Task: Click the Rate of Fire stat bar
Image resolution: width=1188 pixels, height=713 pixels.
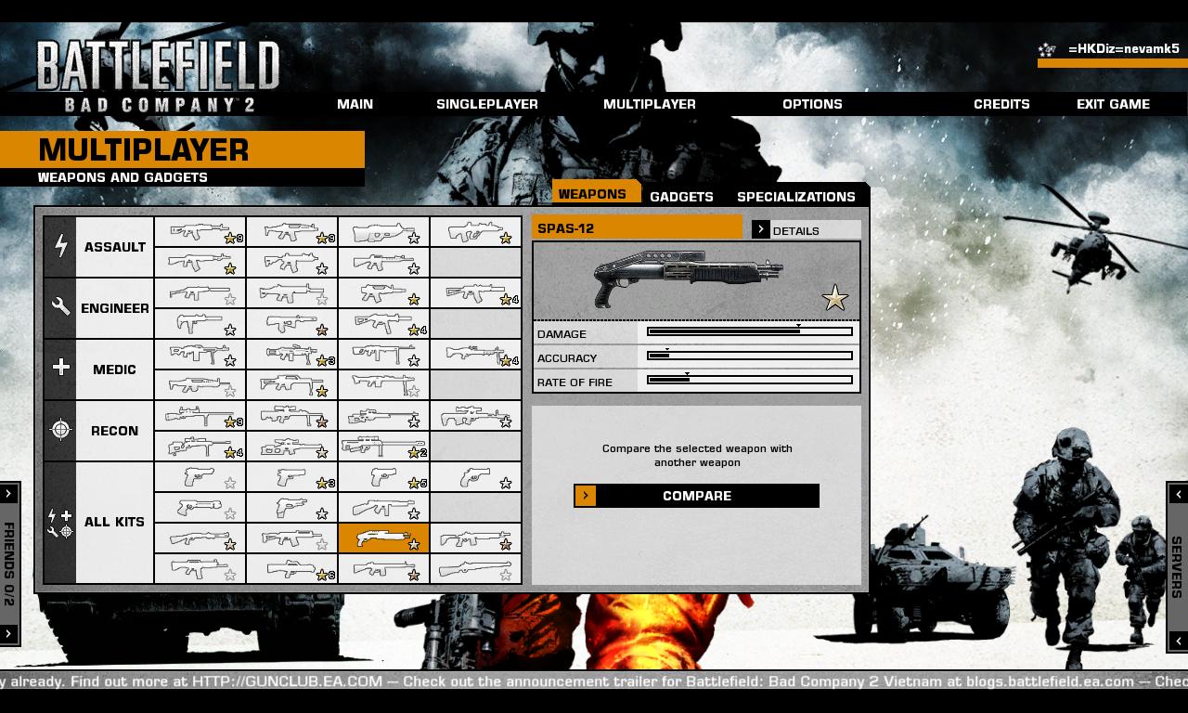Action: (750, 380)
